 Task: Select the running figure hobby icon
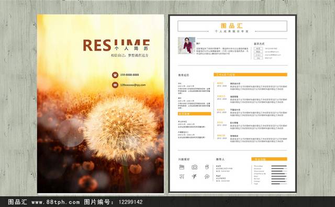click(x=194, y=177)
